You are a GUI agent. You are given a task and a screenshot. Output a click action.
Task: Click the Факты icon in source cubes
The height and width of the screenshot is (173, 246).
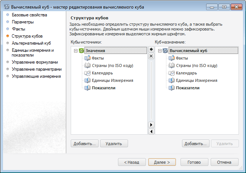pos(87,58)
